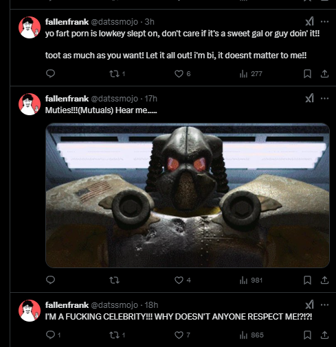View analytics showing 277 views

[x=251, y=74]
